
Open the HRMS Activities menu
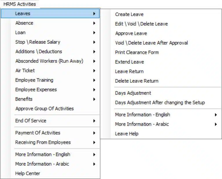click(x=20, y=4)
